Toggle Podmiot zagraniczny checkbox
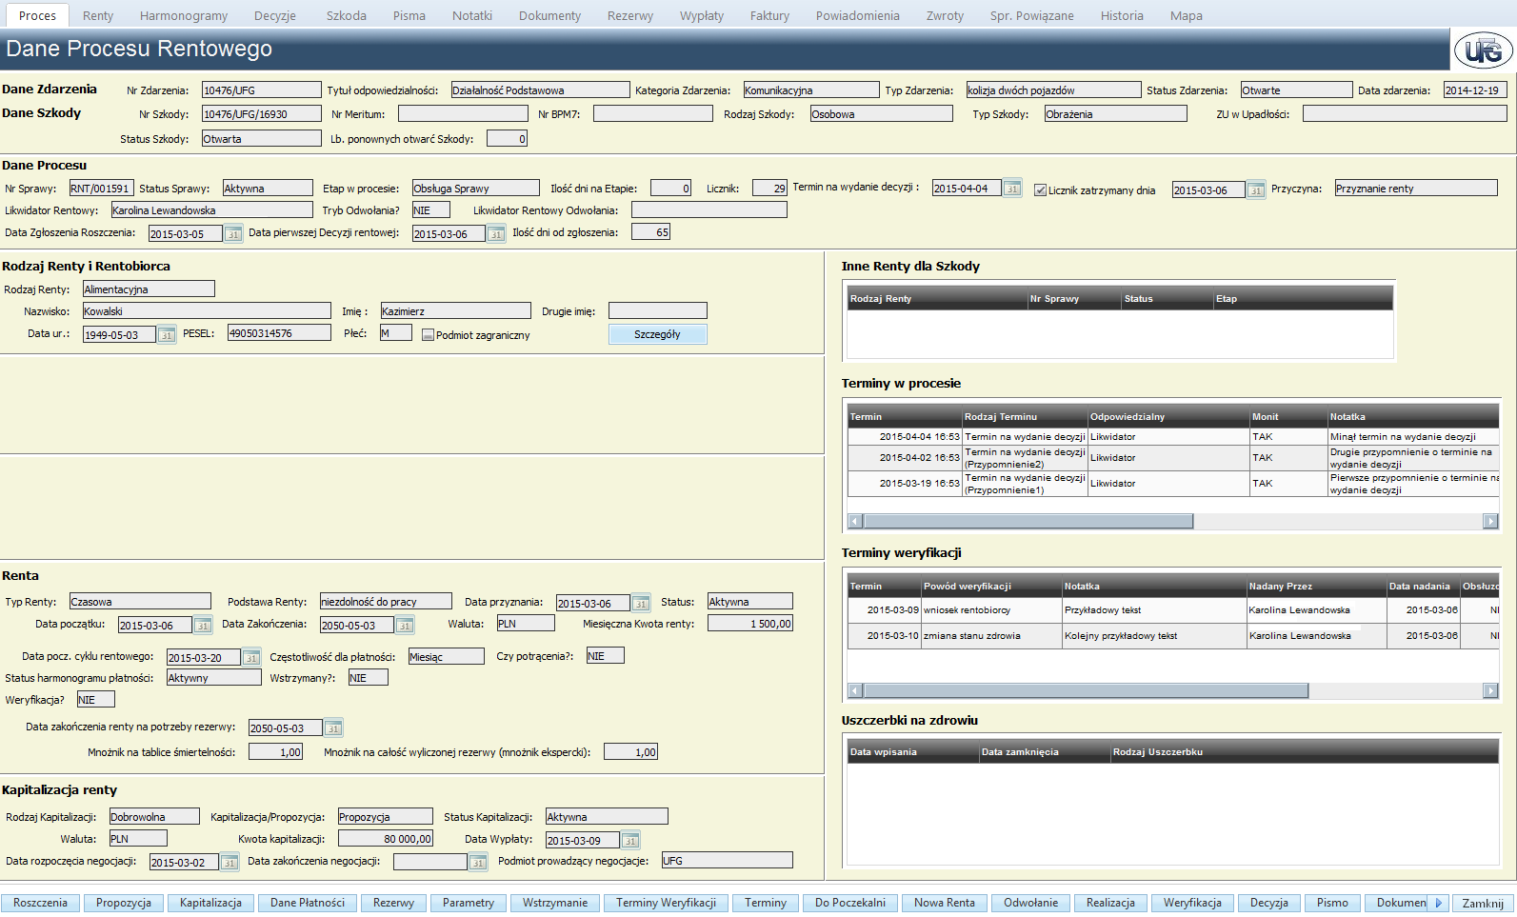The height and width of the screenshot is (917, 1517). [x=429, y=335]
